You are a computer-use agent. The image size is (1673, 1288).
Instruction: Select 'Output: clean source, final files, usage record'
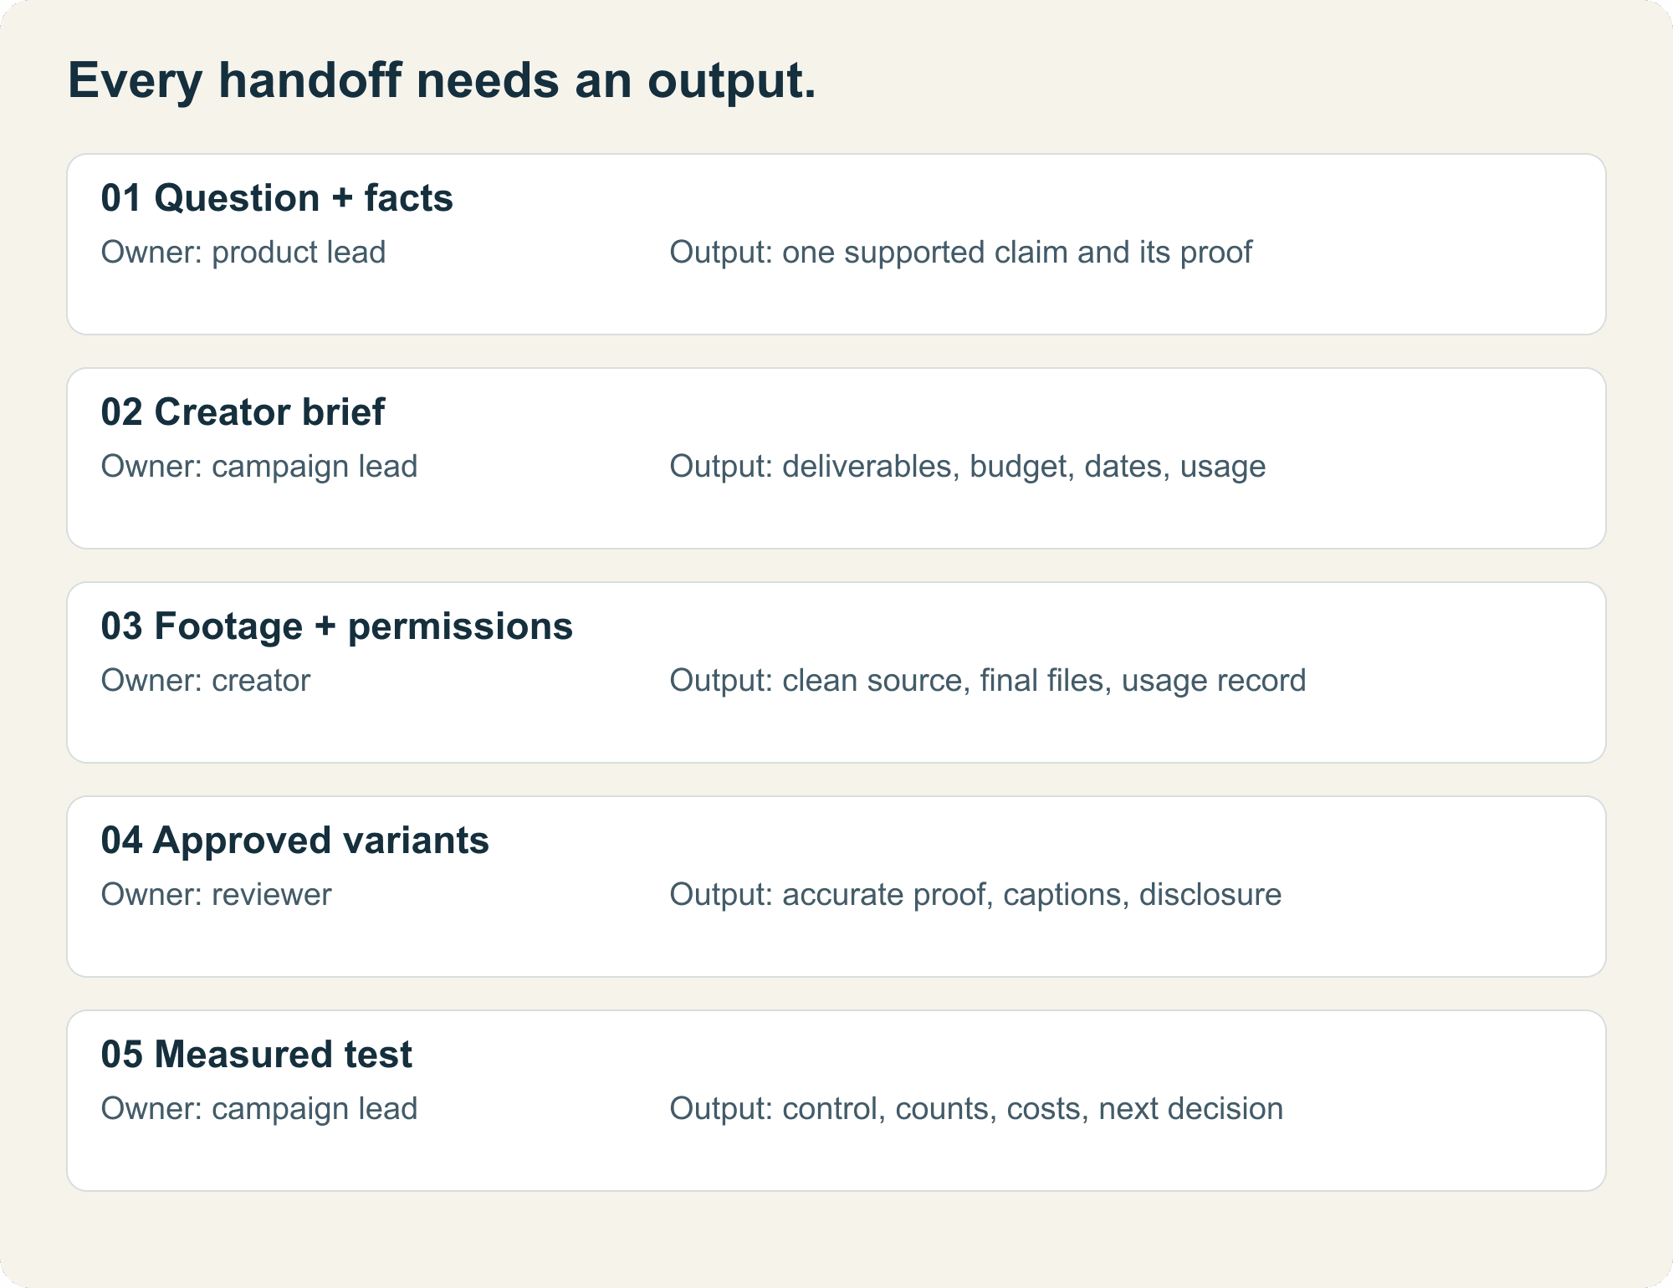click(x=987, y=681)
